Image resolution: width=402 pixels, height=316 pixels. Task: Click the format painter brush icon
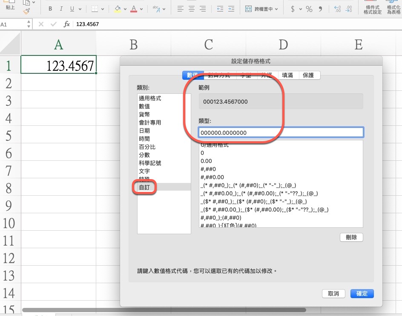point(26,11)
